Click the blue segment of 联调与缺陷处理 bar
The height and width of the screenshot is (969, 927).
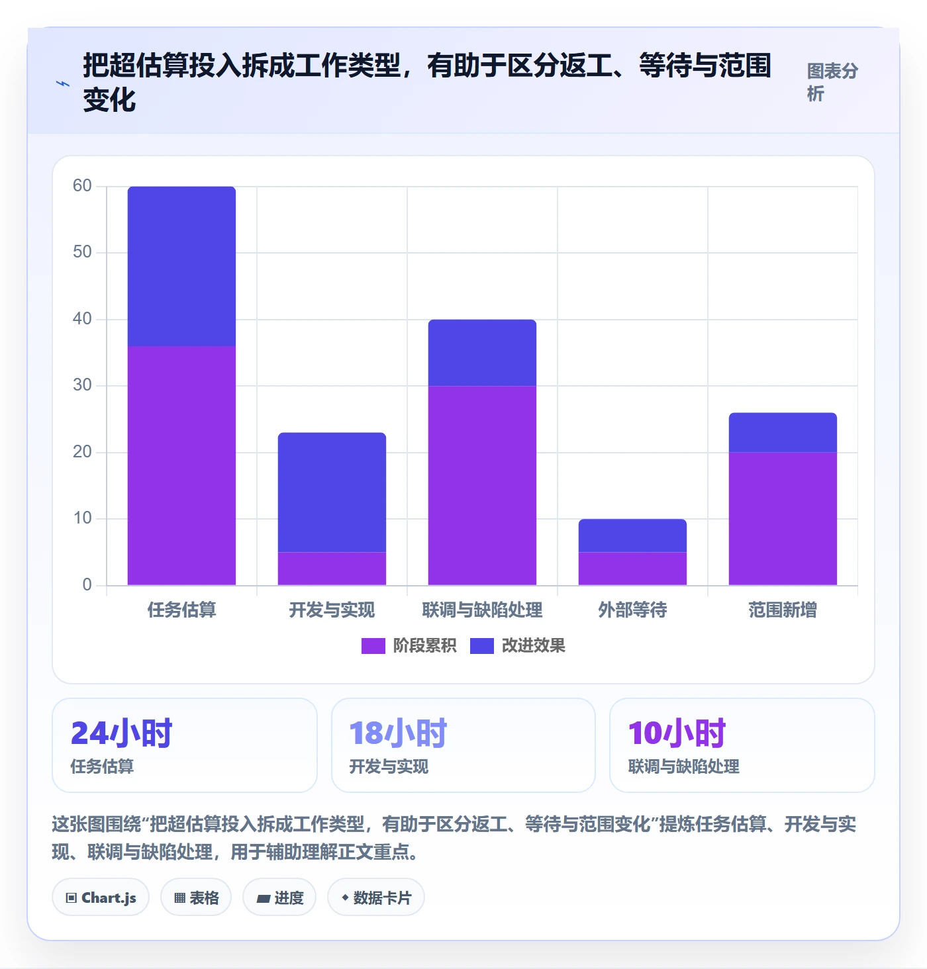[482, 353]
